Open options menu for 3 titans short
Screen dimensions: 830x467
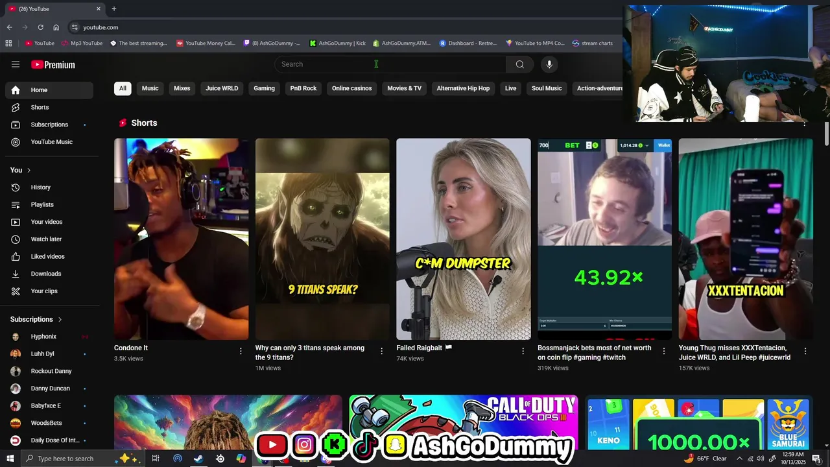pyautogui.click(x=382, y=351)
